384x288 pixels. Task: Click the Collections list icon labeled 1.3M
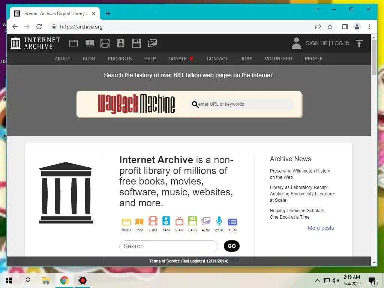tap(232, 222)
